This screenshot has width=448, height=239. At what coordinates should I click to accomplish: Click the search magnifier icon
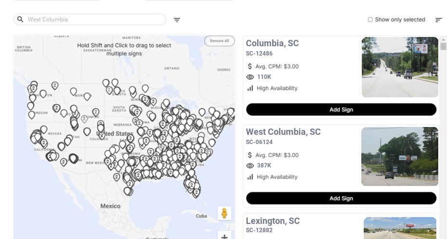pyautogui.click(x=20, y=19)
